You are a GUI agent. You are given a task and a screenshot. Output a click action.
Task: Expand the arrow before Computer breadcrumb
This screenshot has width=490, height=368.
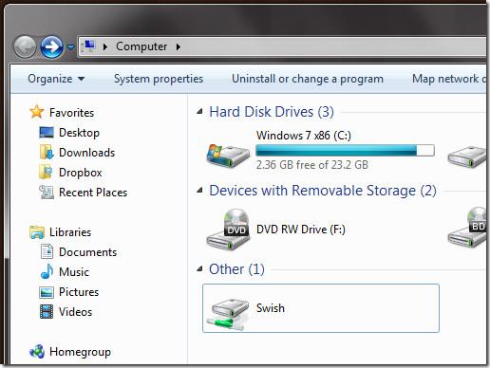click(x=105, y=46)
